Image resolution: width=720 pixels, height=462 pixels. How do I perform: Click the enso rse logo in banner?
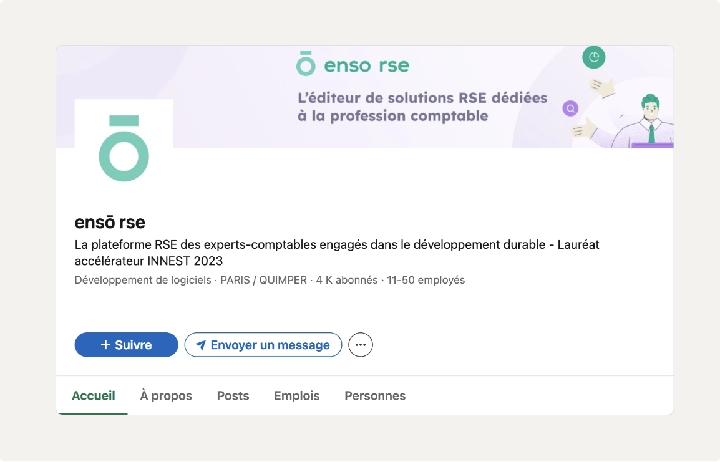tap(353, 64)
